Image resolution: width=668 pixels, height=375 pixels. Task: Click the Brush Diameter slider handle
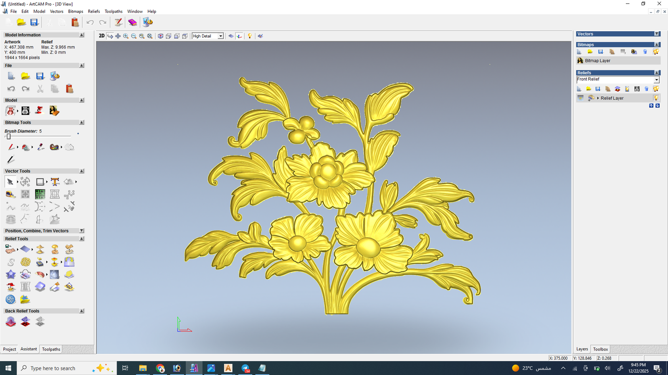[x=8, y=137]
